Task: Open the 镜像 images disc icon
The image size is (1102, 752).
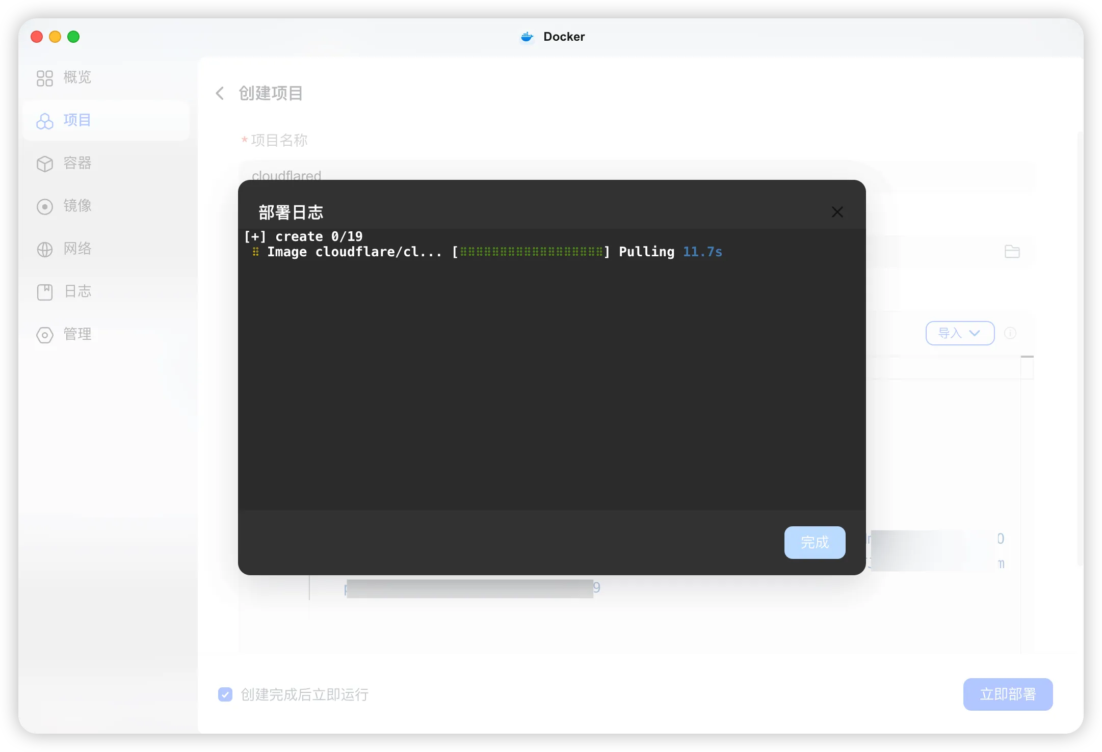Action: pos(45,206)
